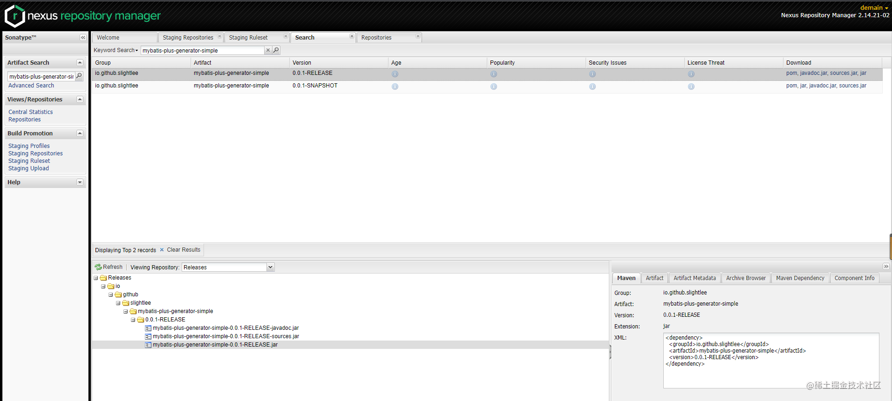Focus the sidebar Artifact Search input
892x401 pixels.
click(x=41, y=76)
